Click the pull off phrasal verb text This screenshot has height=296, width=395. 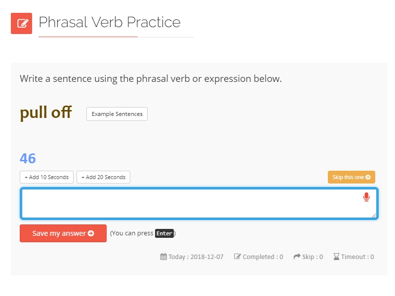coord(46,112)
